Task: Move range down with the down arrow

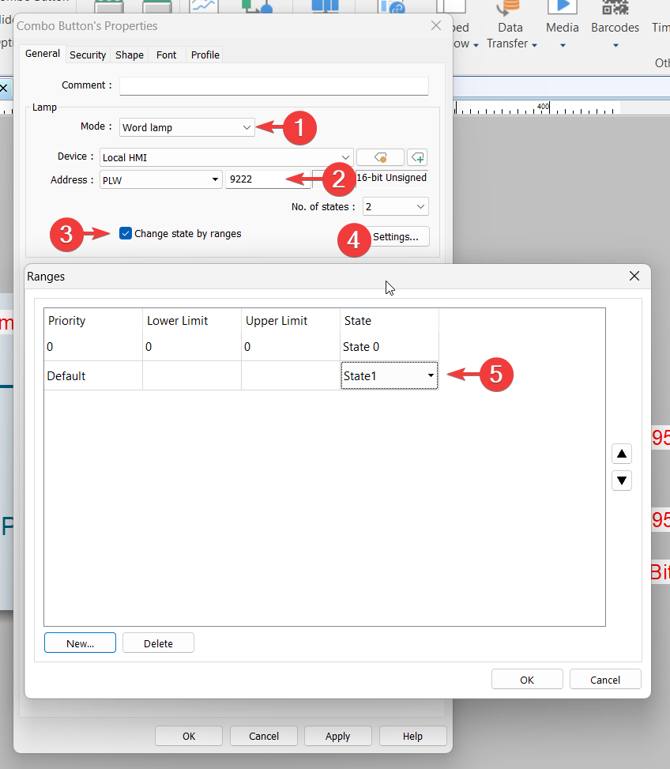Action: click(622, 480)
